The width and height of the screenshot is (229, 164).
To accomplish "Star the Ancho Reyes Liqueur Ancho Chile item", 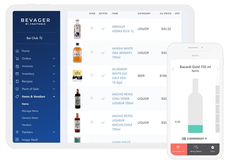I will click(x=92, y=122).
